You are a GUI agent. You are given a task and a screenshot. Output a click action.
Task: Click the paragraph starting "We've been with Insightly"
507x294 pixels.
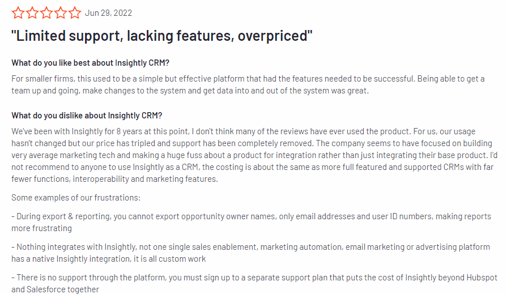[254, 155]
